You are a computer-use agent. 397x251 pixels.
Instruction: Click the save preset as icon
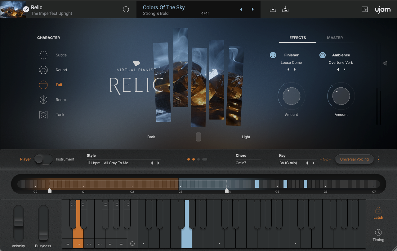coord(285,9)
